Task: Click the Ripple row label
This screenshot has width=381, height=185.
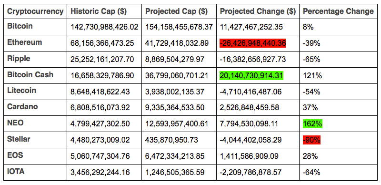Action: [x=19, y=59]
